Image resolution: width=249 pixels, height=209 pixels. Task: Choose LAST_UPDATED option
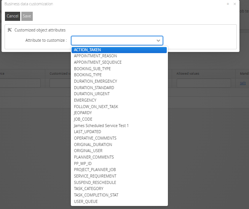click(x=119, y=132)
